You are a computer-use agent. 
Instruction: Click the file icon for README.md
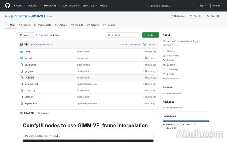[x=21, y=84]
